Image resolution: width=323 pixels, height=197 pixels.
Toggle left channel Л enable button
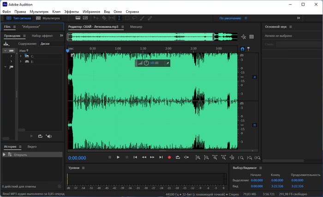255,77
